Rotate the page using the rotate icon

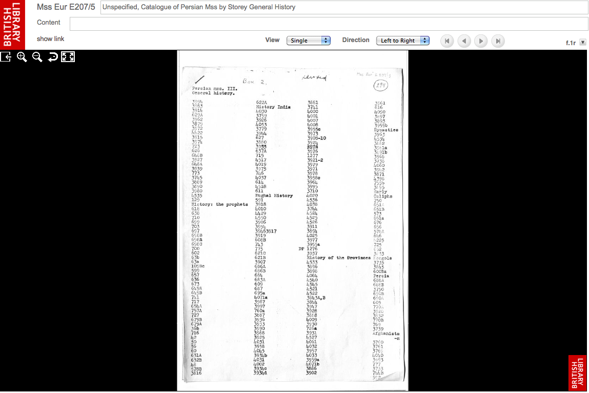[53, 57]
